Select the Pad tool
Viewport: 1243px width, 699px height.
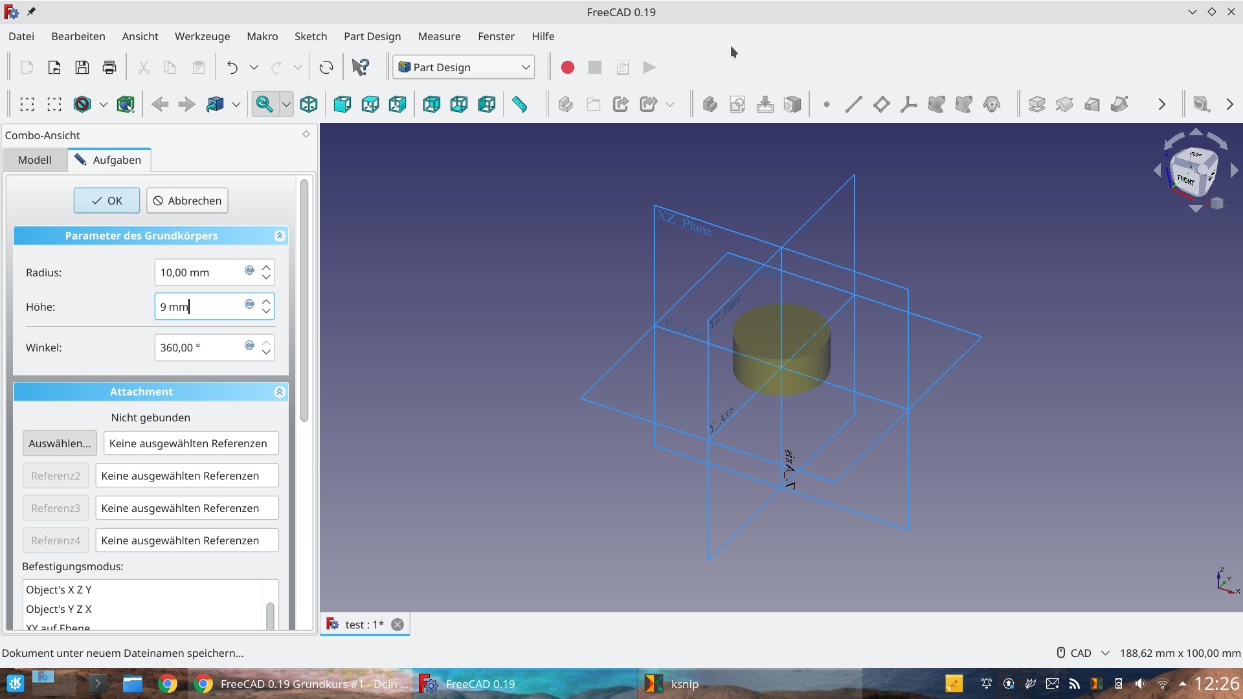[x=1036, y=104]
